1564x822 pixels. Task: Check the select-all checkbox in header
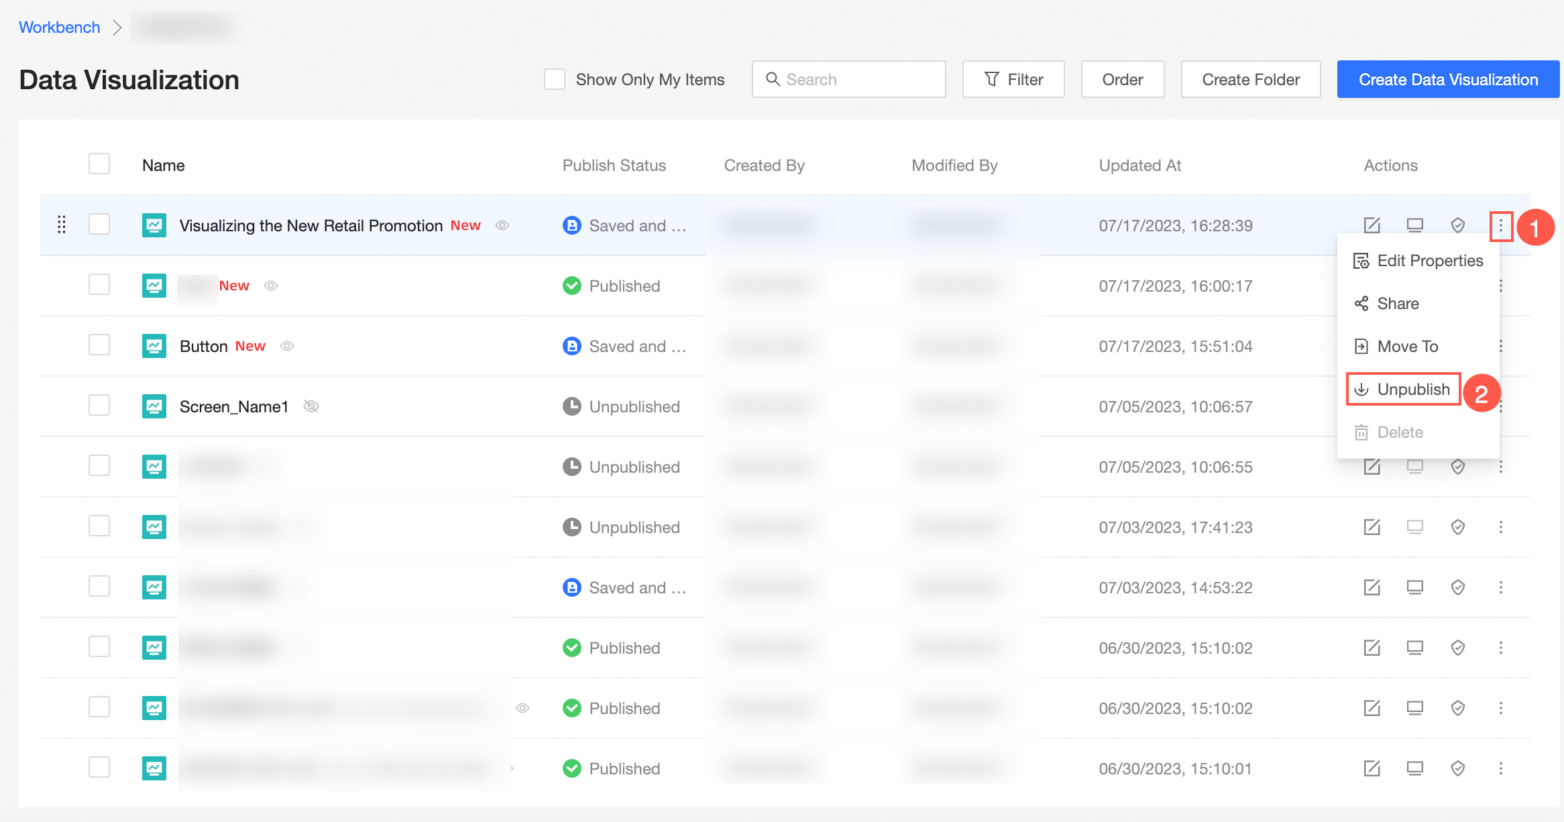click(99, 164)
